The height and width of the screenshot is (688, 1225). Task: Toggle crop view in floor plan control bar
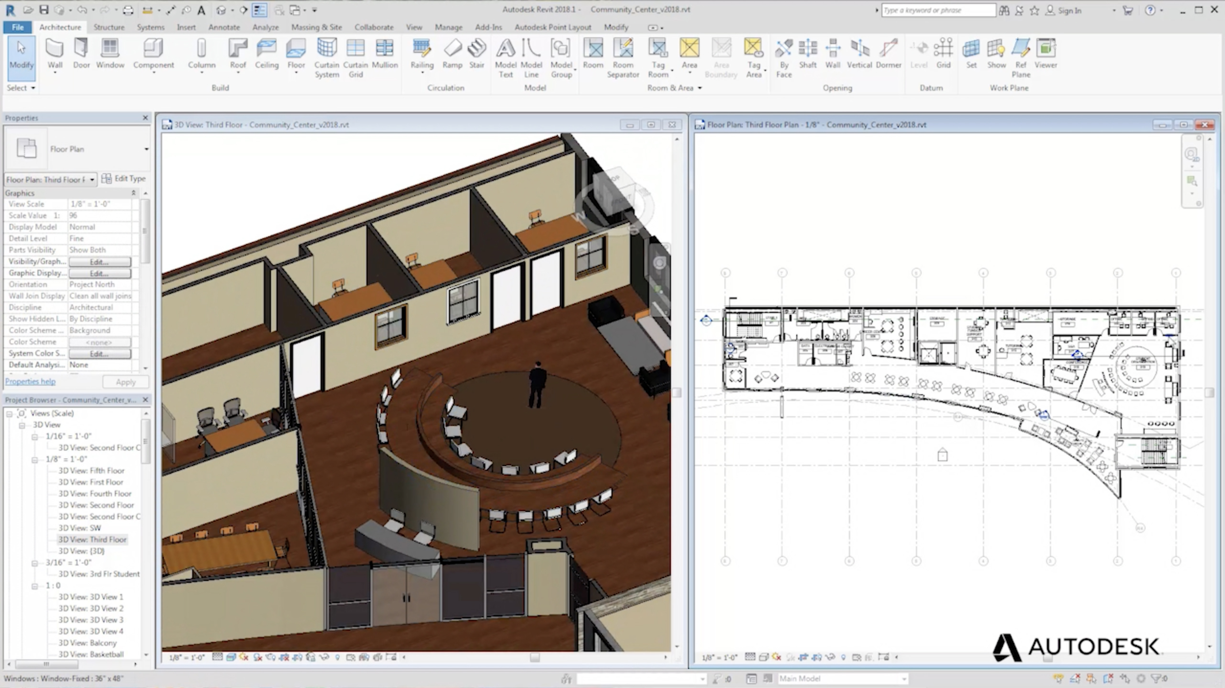[803, 657]
